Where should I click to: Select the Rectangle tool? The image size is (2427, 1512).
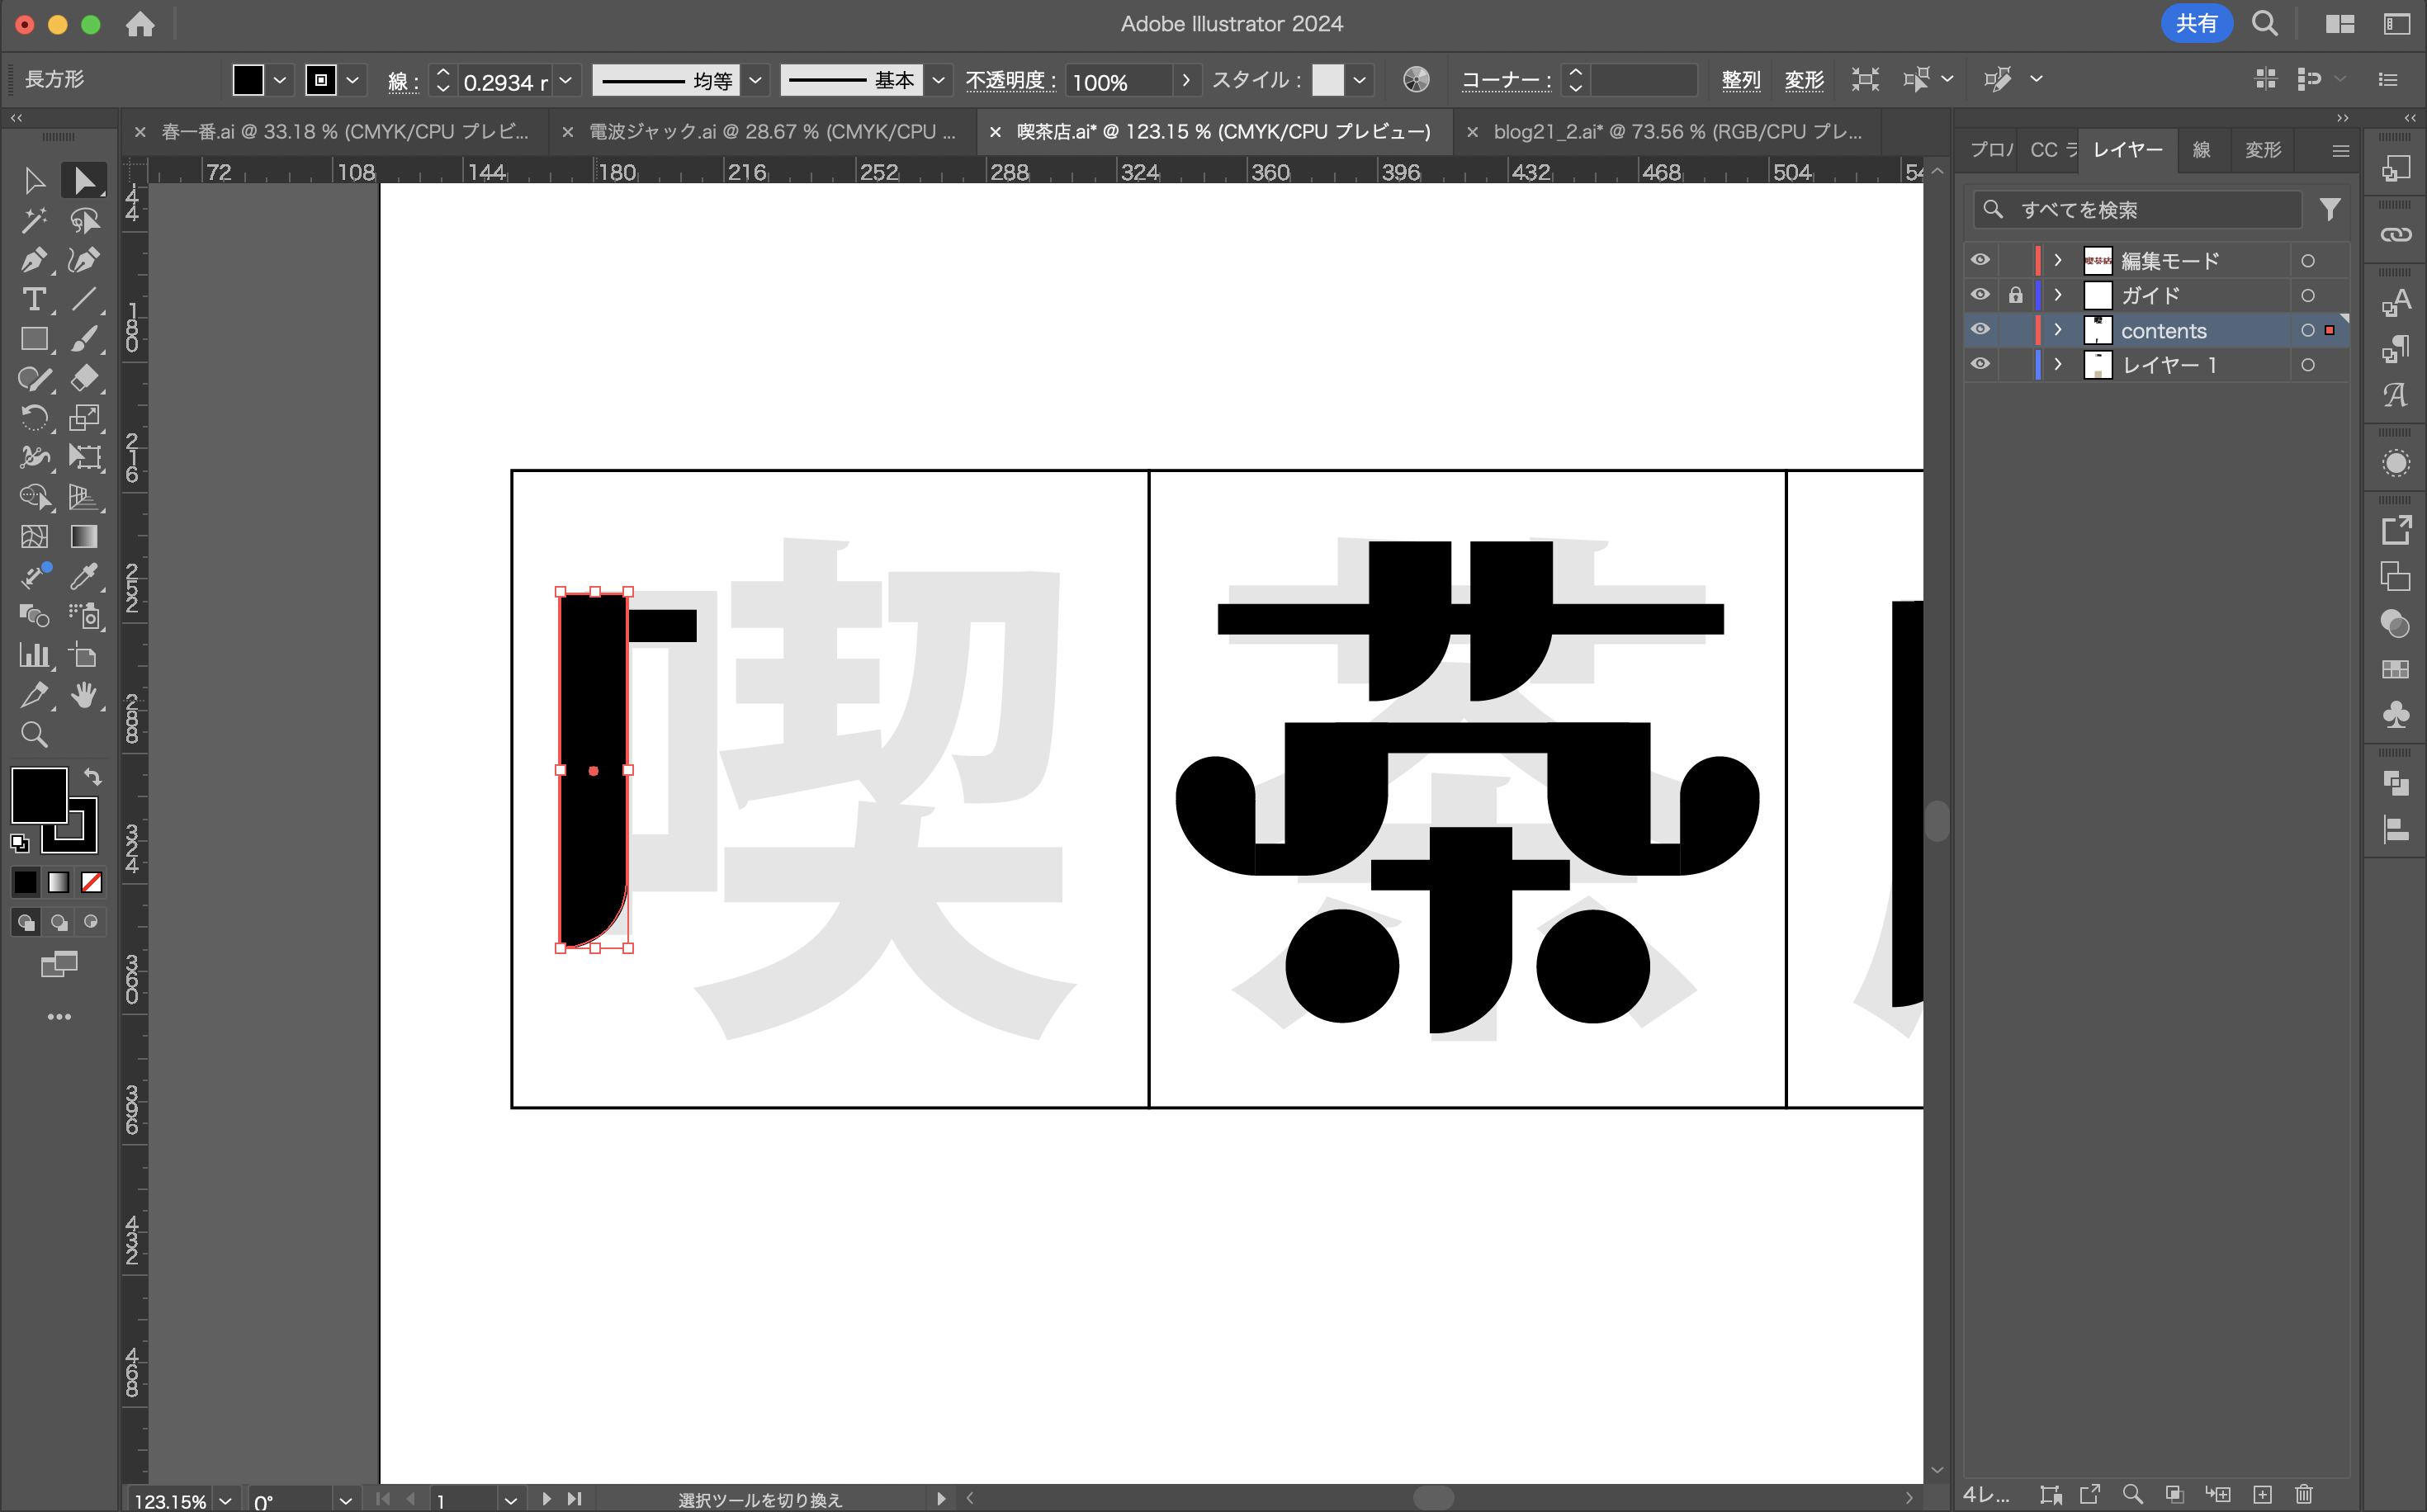(x=33, y=339)
